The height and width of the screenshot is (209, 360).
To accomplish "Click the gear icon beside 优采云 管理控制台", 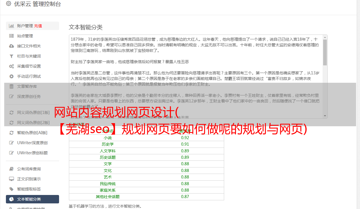I will [x=8, y=4].
